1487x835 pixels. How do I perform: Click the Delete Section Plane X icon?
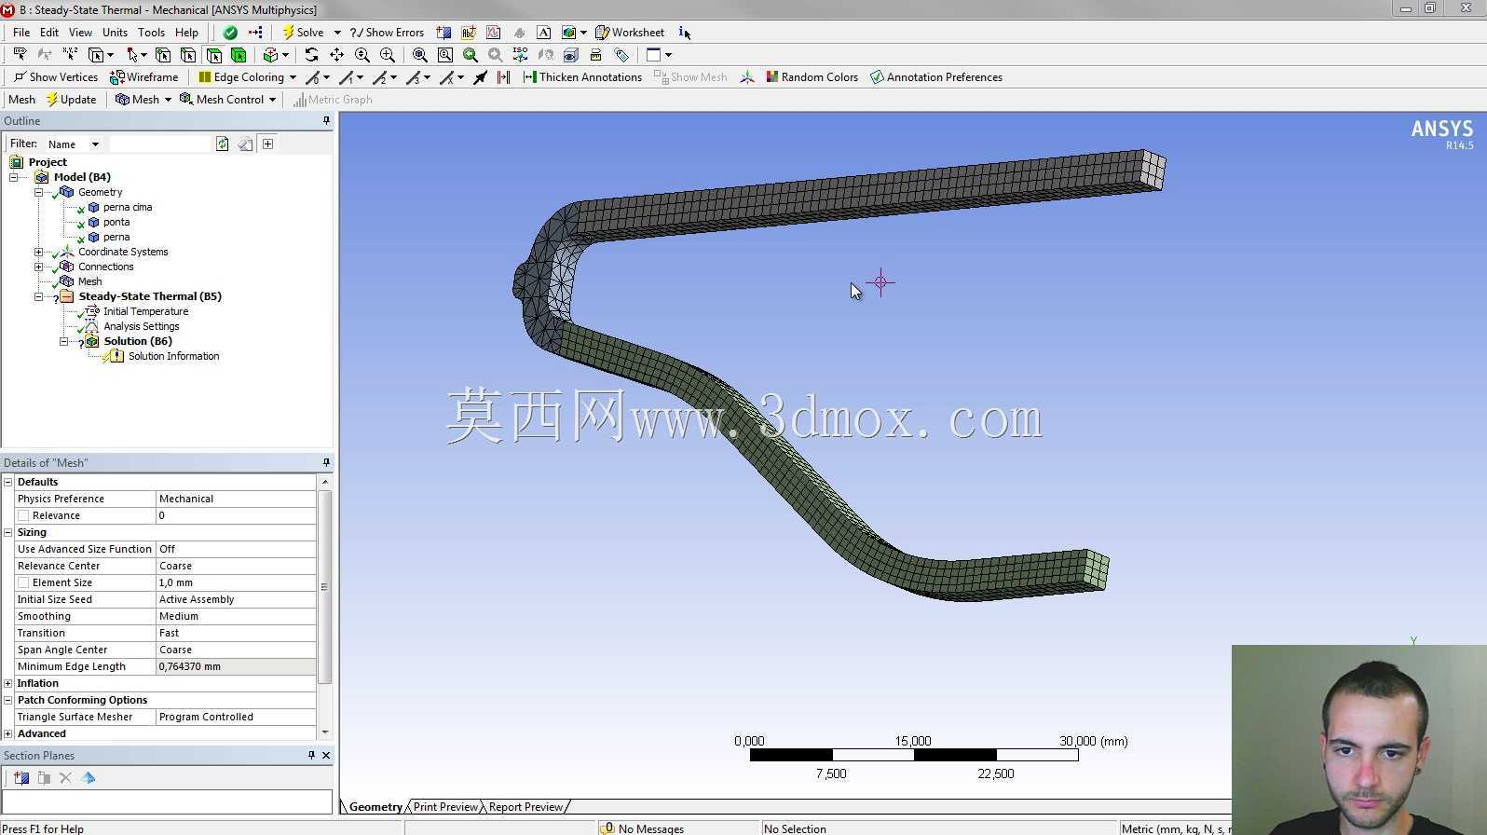coord(65,778)
